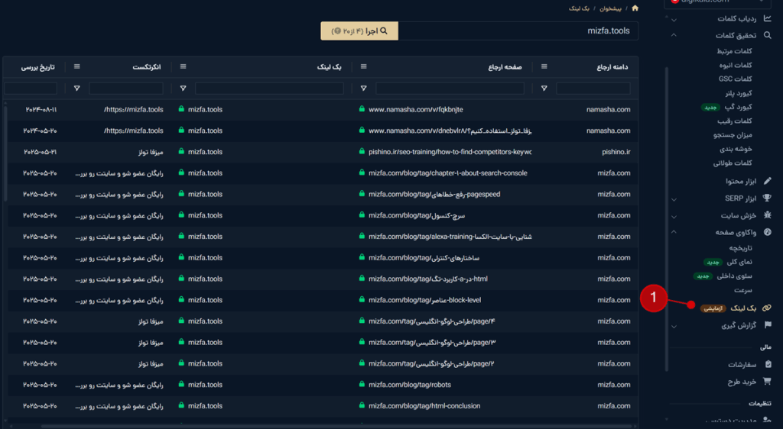Collapse the واکاوی صفحه section chevron
The width and height of the screenshot is (783, 429).
(x=674, y=232)
